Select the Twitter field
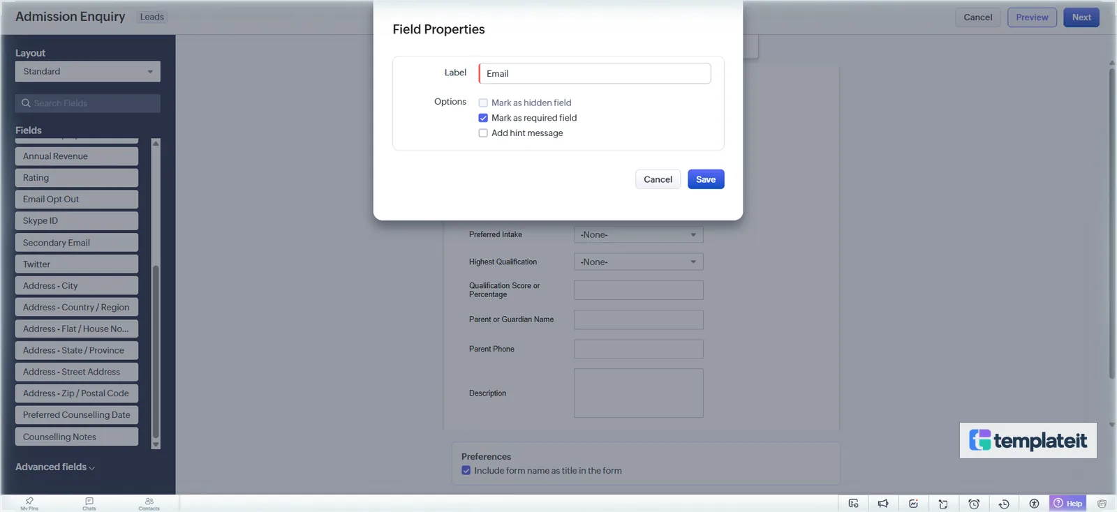 (x=77, y=264)
